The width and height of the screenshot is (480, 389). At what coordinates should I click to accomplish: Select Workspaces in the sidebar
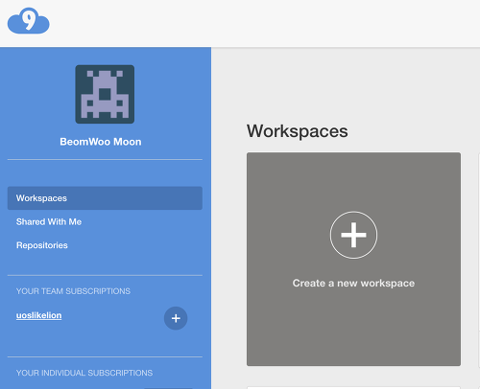coord(105,198)
